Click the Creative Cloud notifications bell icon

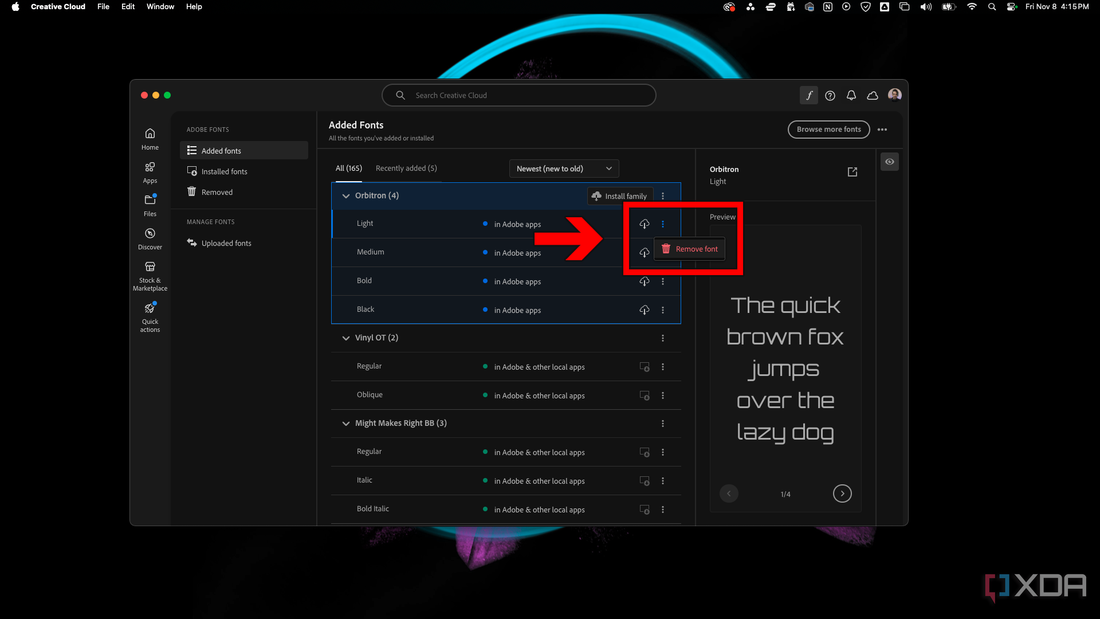(x=851, y=95)
